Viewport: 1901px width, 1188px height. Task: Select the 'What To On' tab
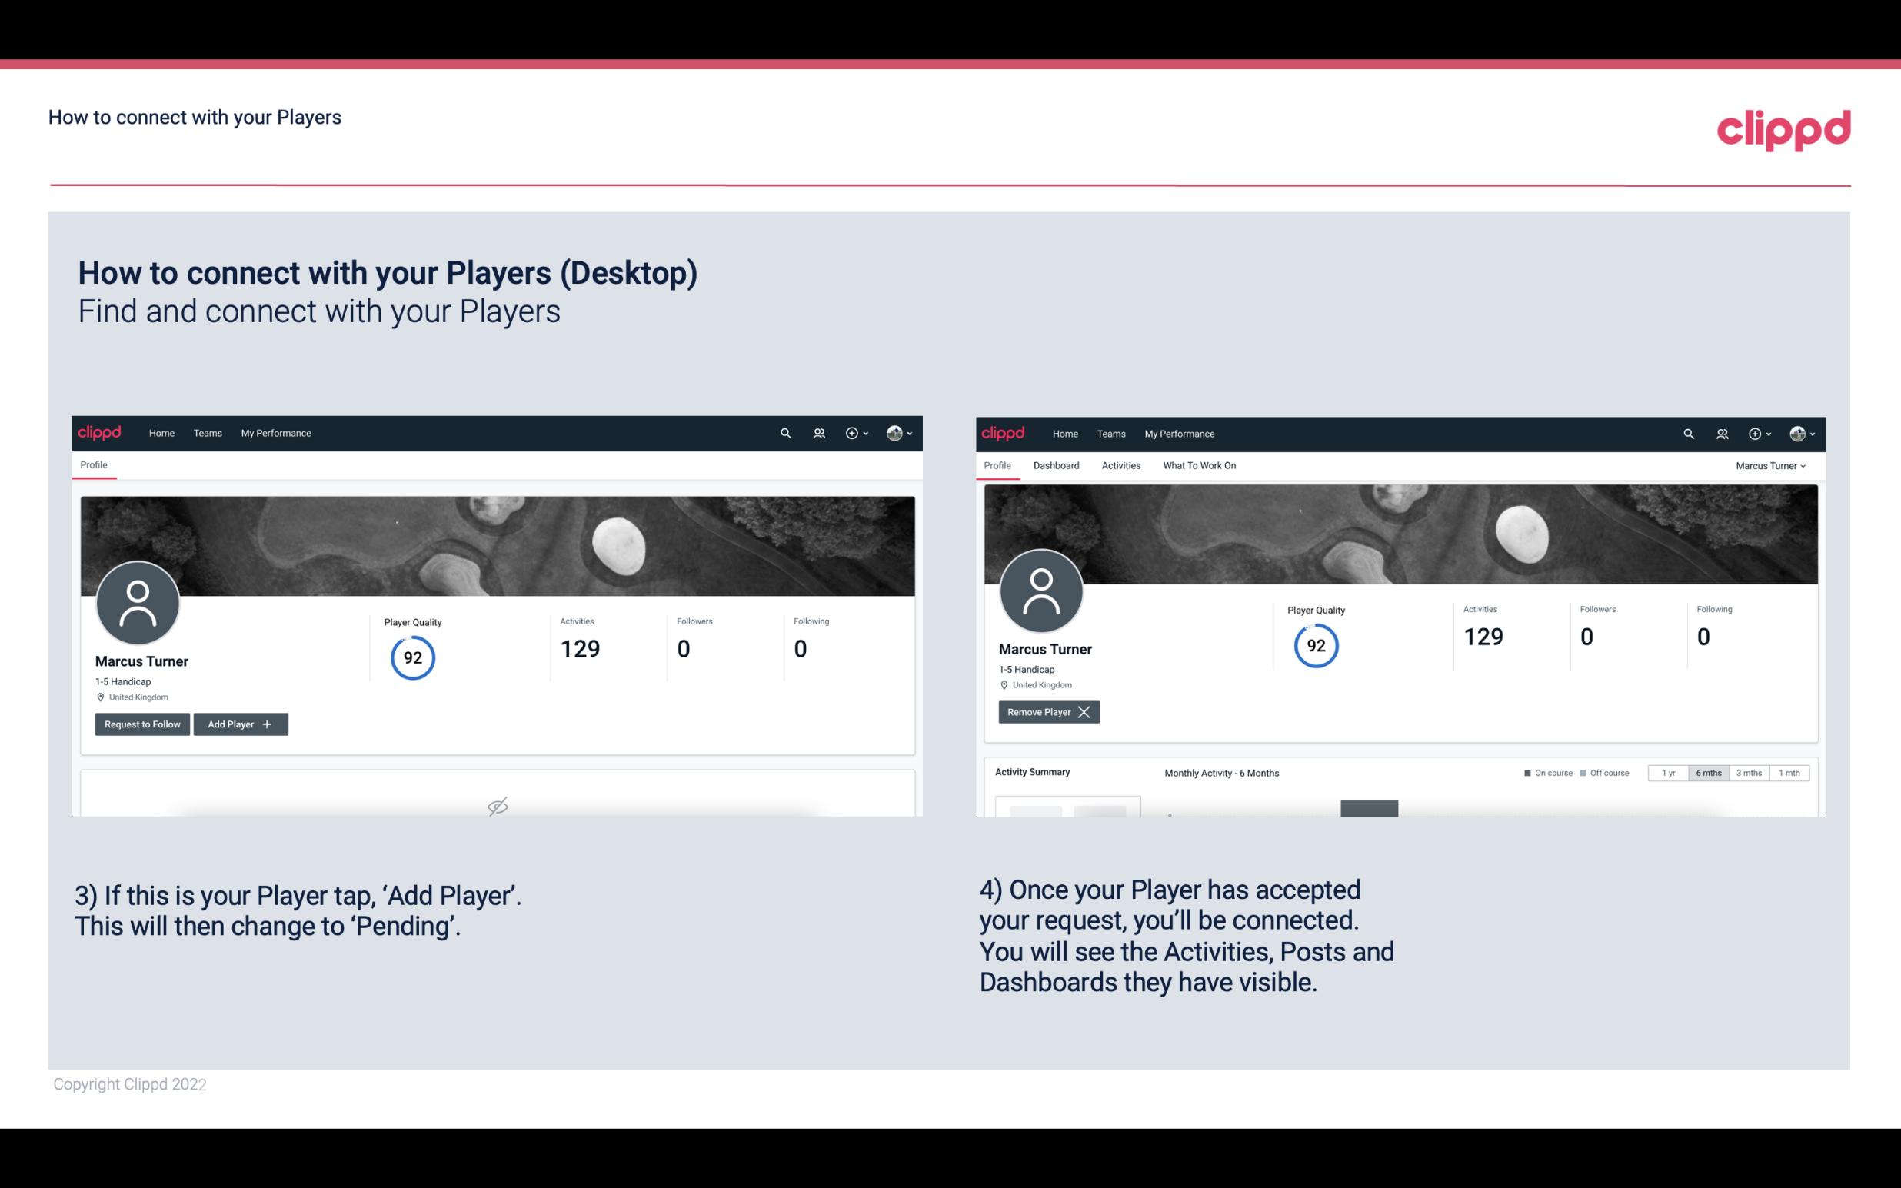click(1199, 465)
